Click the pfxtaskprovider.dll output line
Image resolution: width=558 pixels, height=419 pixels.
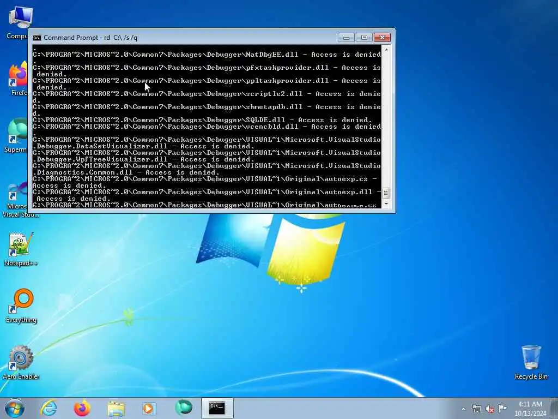pos(207,71)
